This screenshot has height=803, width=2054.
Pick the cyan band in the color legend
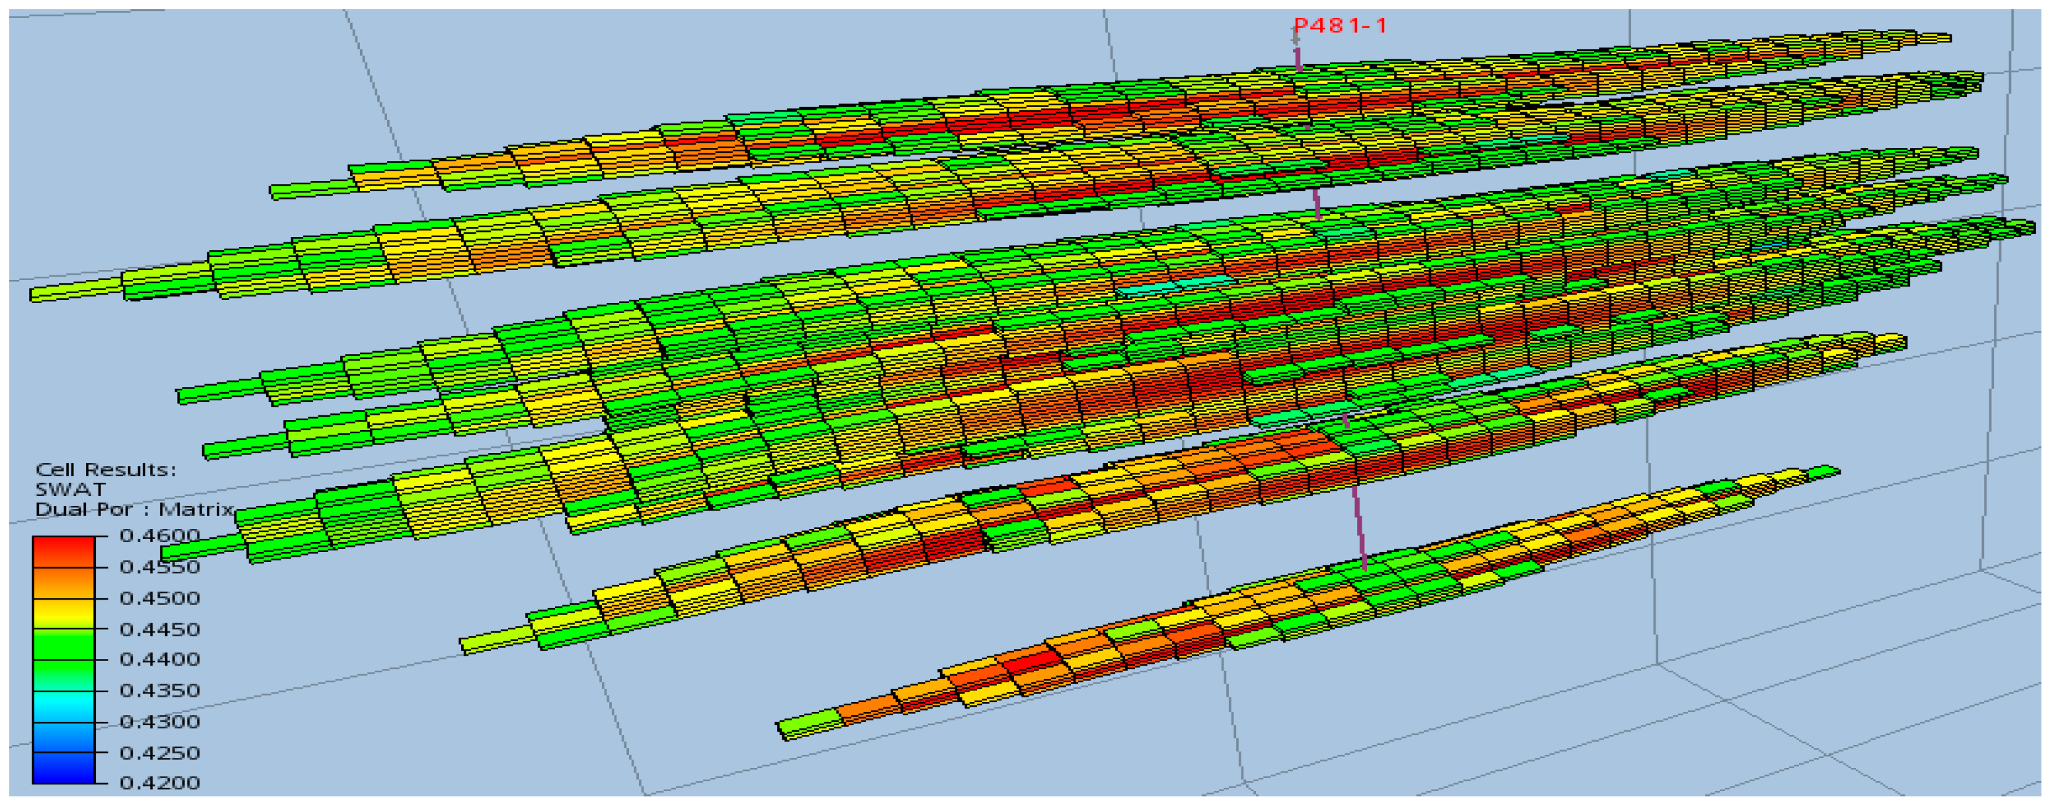coord(63,707)
